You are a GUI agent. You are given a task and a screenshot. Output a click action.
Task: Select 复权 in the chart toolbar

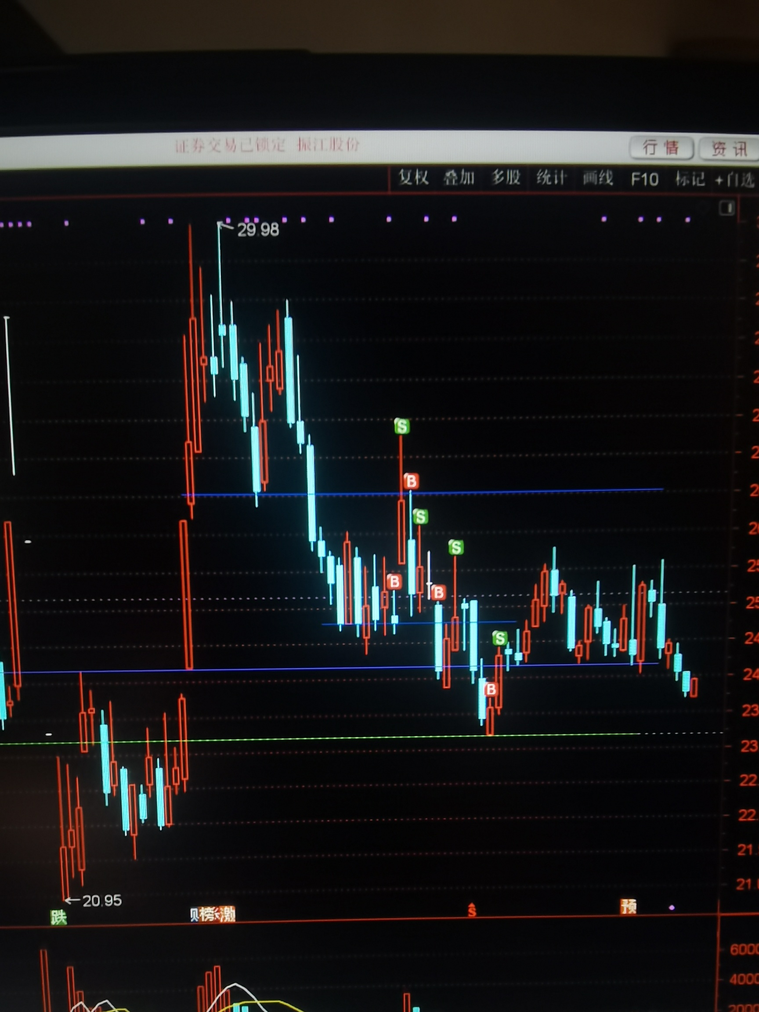pyautogui.click(x=413, y=177)
